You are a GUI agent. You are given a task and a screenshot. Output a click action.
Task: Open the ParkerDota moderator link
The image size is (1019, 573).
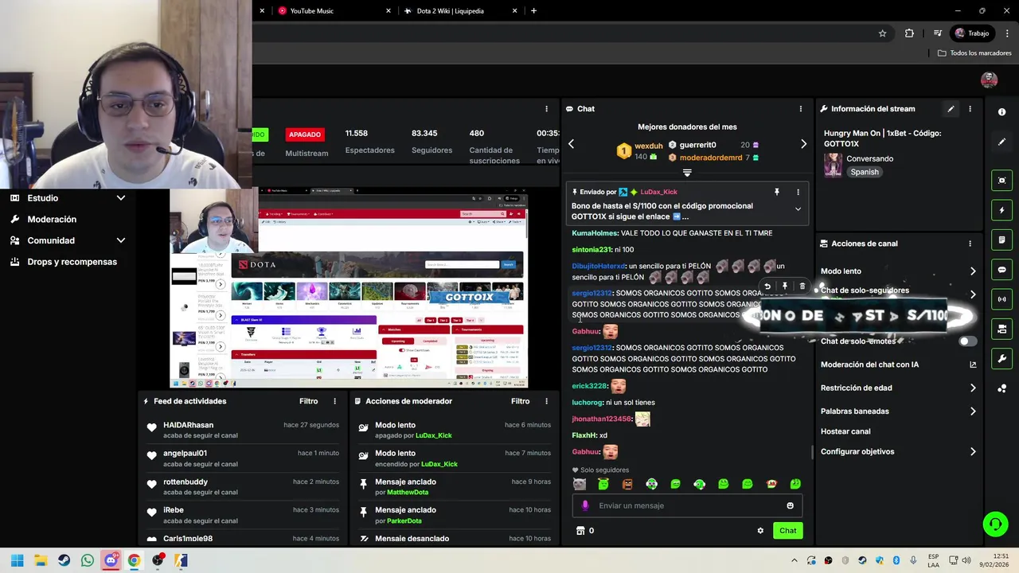coord(404,520)
